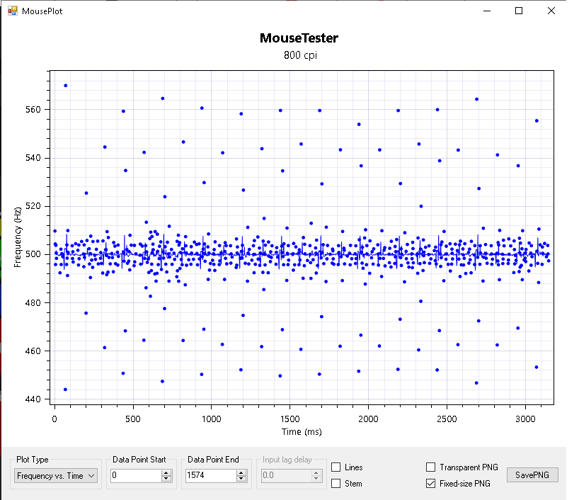Enable the Stem checkbox
Viewport: 579px width, 500px height.
[336, 484]
